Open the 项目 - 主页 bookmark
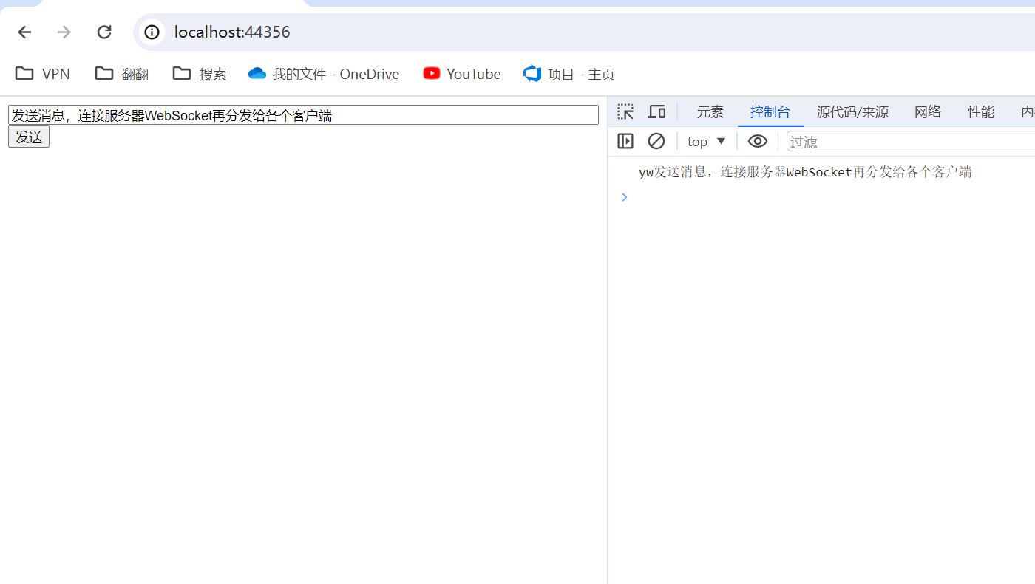This screenshot has height=584, width=1035. point(569,74)
